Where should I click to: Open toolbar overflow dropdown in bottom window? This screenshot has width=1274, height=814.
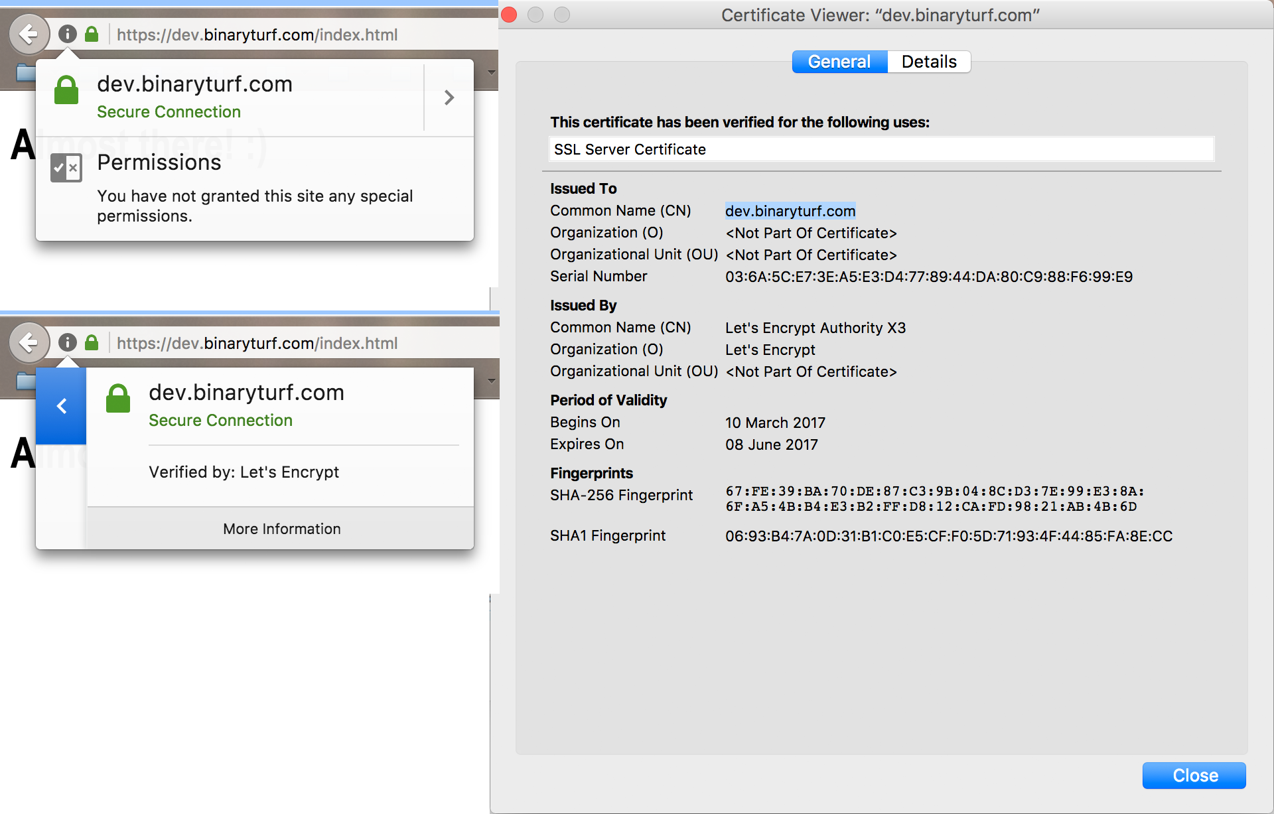(x=492, y=381)
